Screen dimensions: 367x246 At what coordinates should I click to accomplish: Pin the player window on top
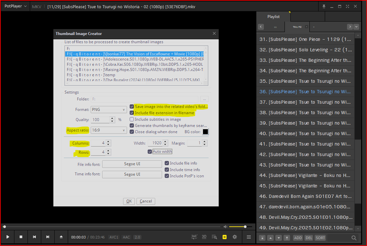[324, 7]
